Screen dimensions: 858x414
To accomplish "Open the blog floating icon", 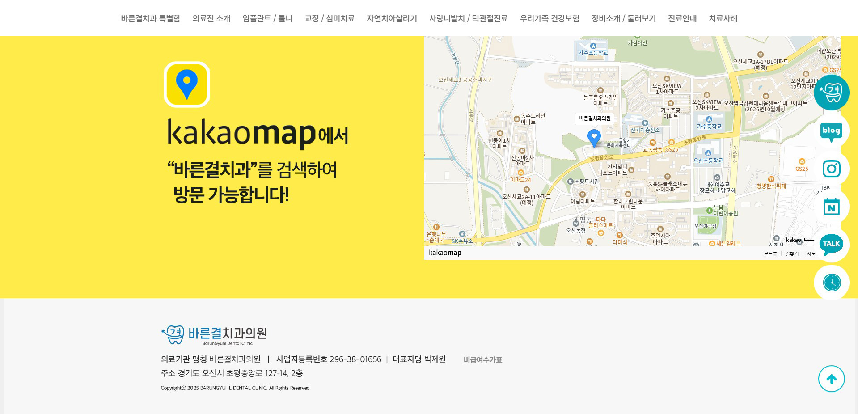I will [x=832, y=131].
